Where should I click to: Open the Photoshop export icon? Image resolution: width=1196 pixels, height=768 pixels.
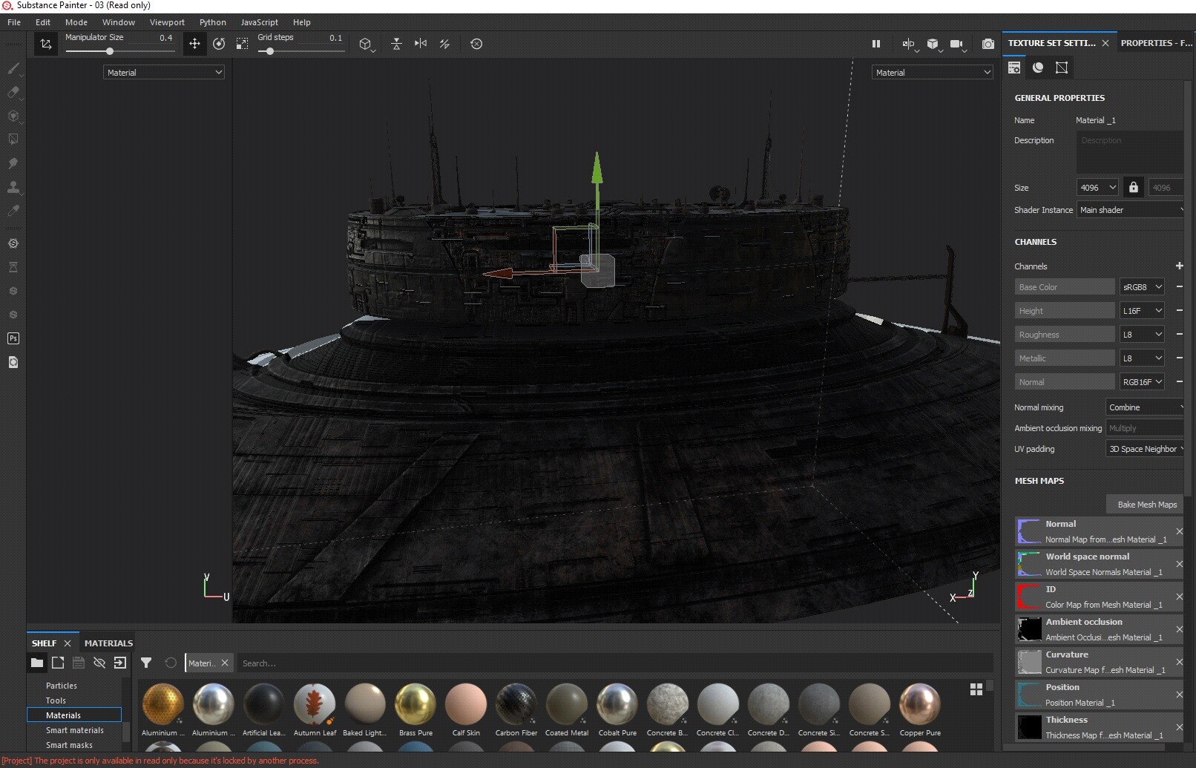pyautogui.click(x=13, y=338)
